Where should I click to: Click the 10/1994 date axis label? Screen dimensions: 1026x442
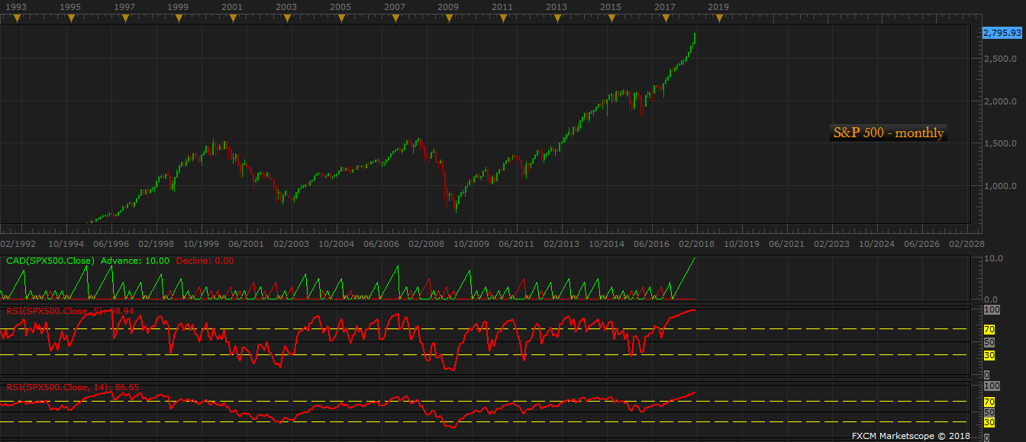tap(66, 245)
